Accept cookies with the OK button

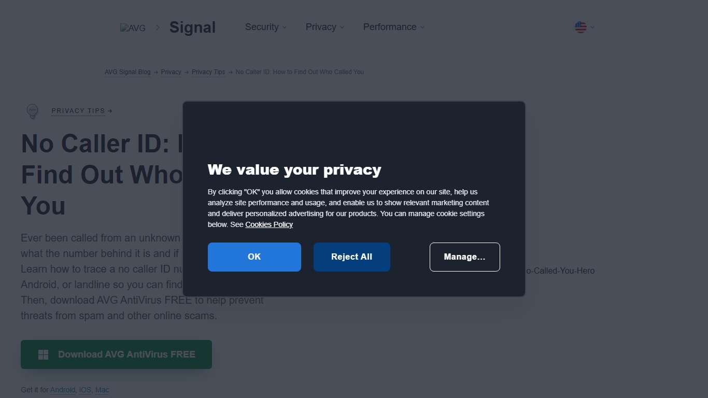coord(254,257)
